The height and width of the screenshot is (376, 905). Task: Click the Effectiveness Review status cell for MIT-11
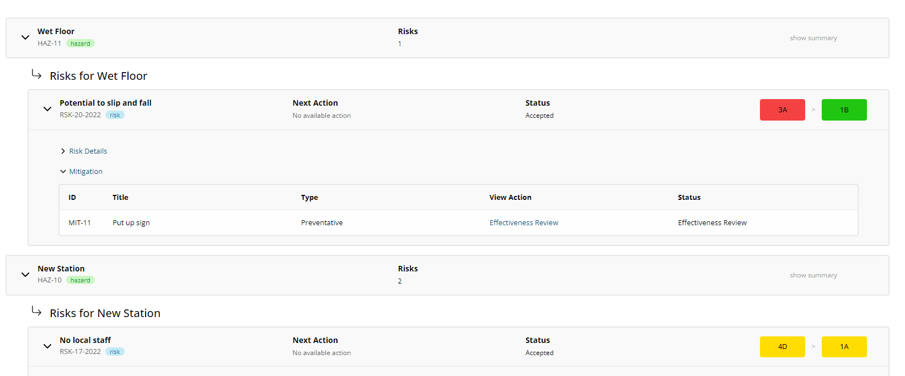tap(713, 223)
